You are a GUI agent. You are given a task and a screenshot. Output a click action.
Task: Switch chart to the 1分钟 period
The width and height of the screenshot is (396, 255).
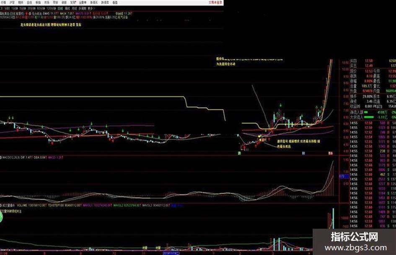pos(15,8)
